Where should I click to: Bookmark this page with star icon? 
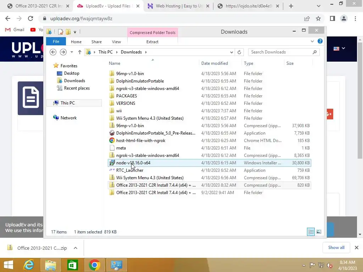tap(318, 18)
